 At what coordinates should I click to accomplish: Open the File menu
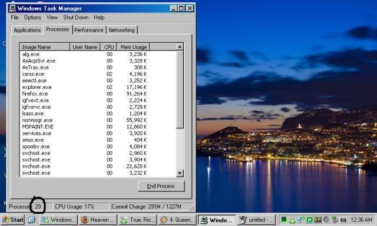[x=14, y=18]
